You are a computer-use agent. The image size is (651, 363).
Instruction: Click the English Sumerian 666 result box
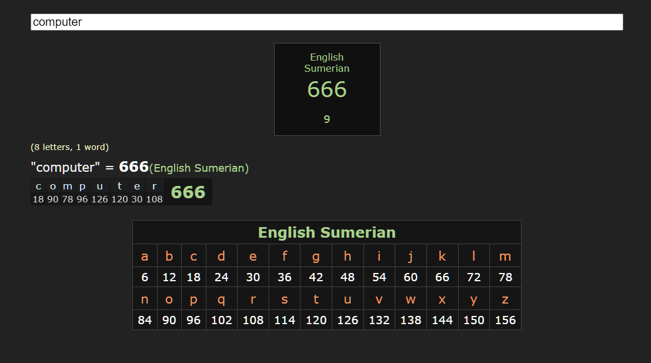(327, 89)
